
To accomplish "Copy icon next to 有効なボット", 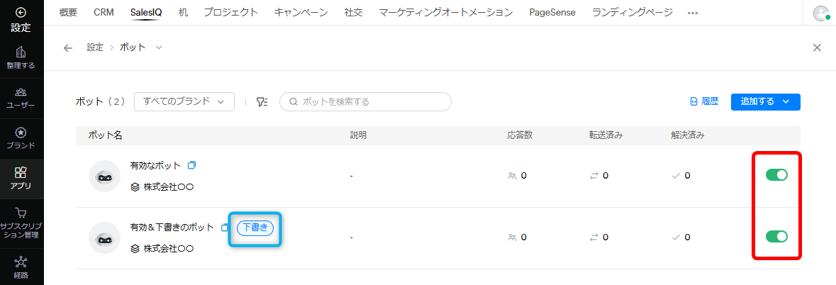I will [192, 165].
